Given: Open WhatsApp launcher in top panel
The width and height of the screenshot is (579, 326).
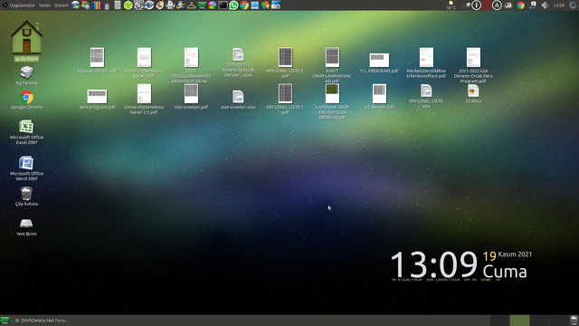Looking at the screenshot, I should (233, 5).
